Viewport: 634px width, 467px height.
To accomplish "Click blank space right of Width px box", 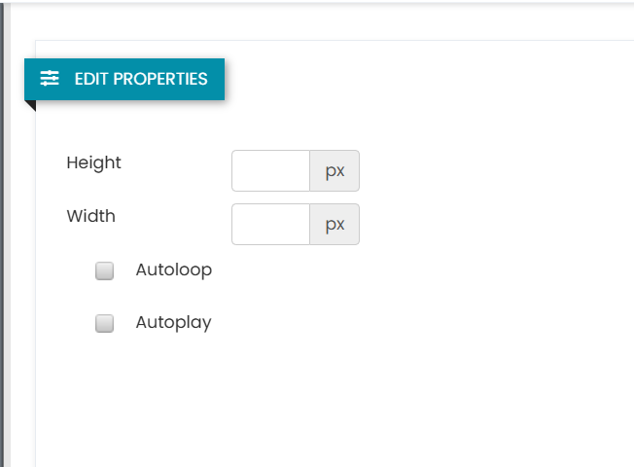I will [485, 224].
